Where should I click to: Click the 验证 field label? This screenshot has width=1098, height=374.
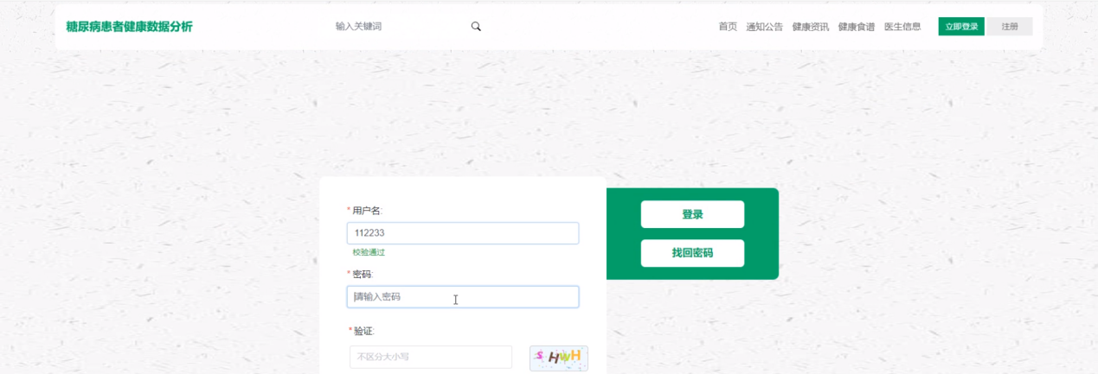click(x=363, y=331)
